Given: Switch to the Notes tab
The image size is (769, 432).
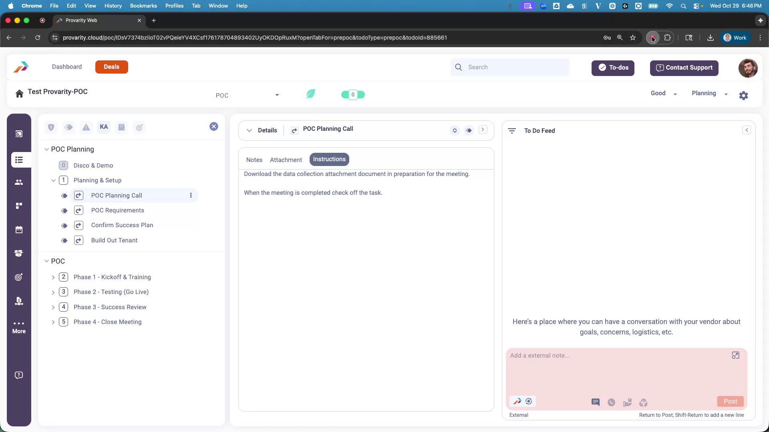Looking at the screenshot, I should (254, 160).
